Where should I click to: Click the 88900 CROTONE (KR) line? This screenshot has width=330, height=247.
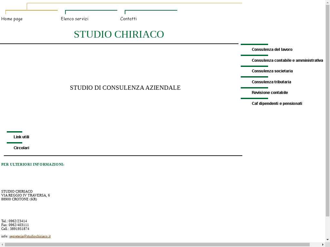pyautogui.click(x=19, y=199)
